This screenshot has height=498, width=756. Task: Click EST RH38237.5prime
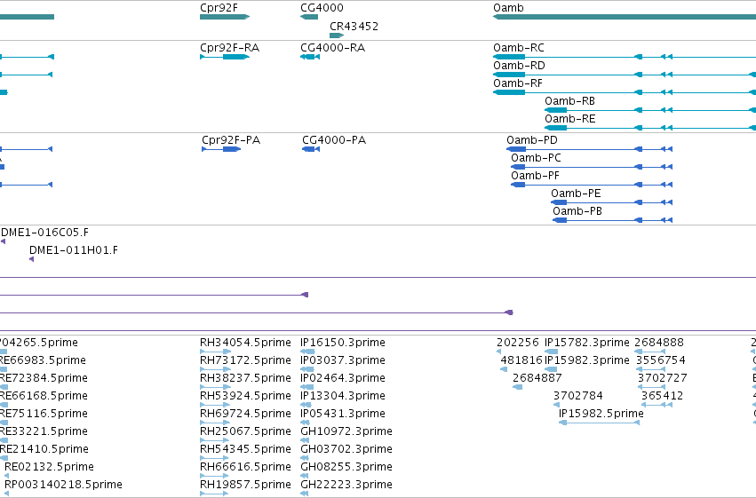click(x=245, y=378)
